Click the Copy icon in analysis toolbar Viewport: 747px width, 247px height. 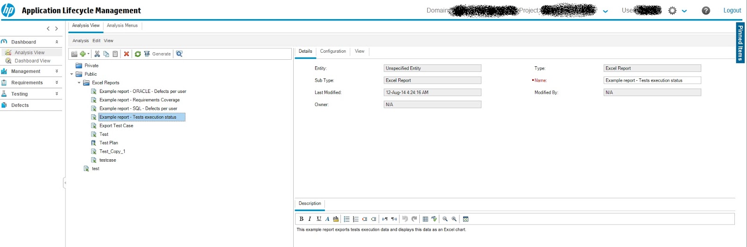[x=106, y=54]
